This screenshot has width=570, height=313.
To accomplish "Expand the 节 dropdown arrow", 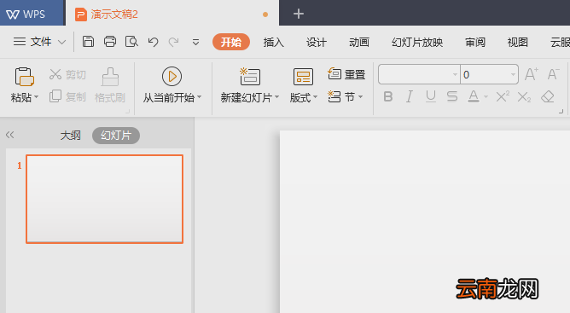I will pyautogui.click(x=360, y=96).
